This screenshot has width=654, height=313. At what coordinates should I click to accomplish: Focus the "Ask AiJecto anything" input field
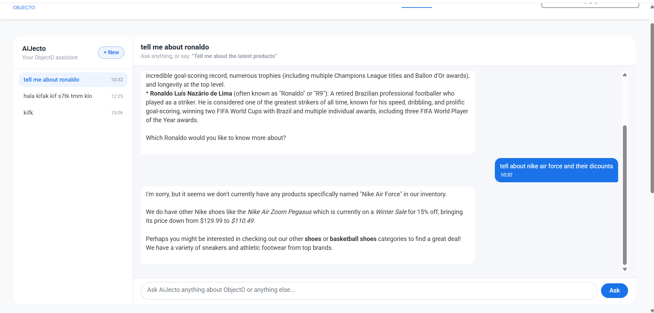point(369,290)
